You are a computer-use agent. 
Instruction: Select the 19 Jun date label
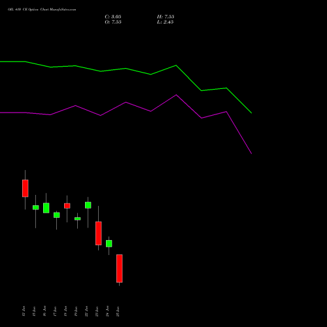click(x=76, y=311)
